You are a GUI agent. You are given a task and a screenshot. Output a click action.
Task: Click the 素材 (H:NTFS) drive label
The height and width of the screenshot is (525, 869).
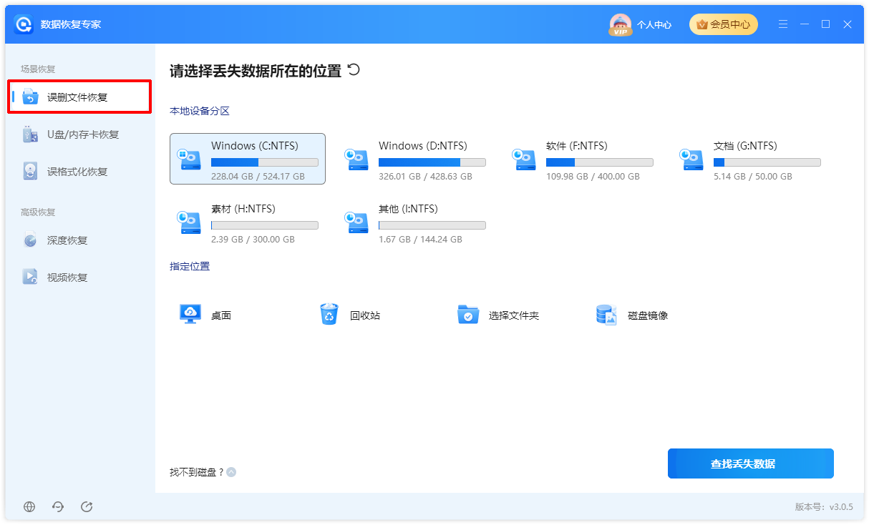click(243, 209)
